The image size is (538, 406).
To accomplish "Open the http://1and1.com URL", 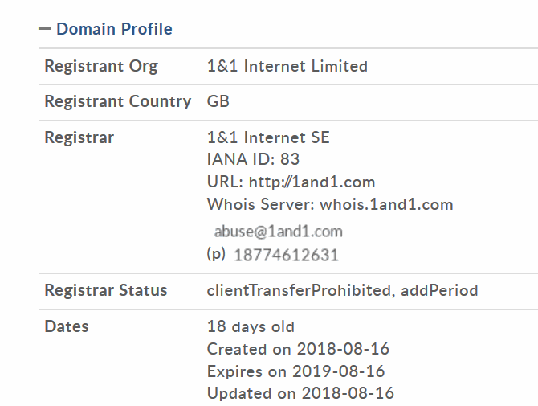I will 312,182.
